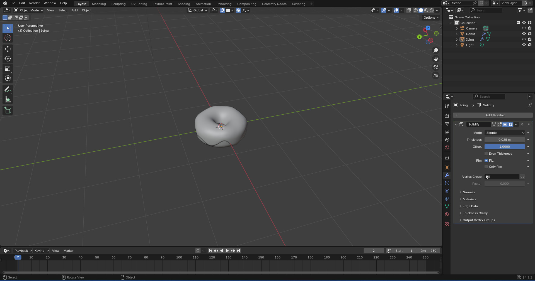This screenshot has height=281, width=535.
Task: Activate the Transform tool
Action: [x=8, y=78]
